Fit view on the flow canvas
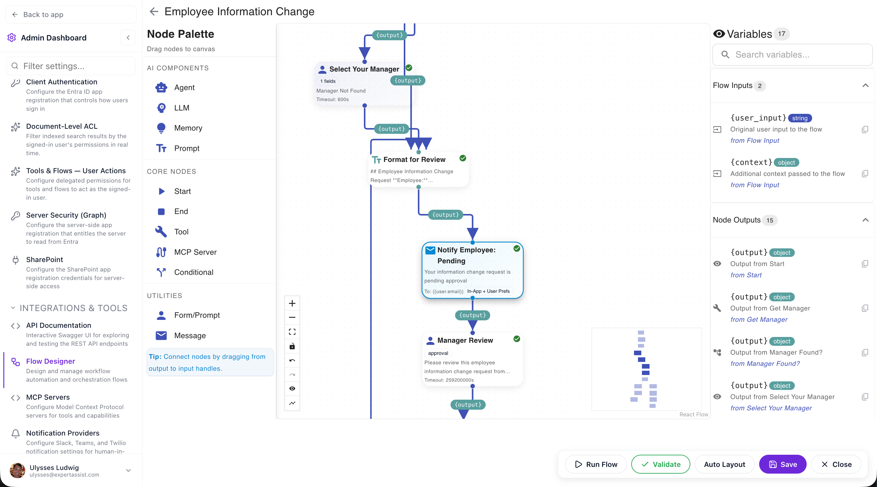 (x=292, y=332)
